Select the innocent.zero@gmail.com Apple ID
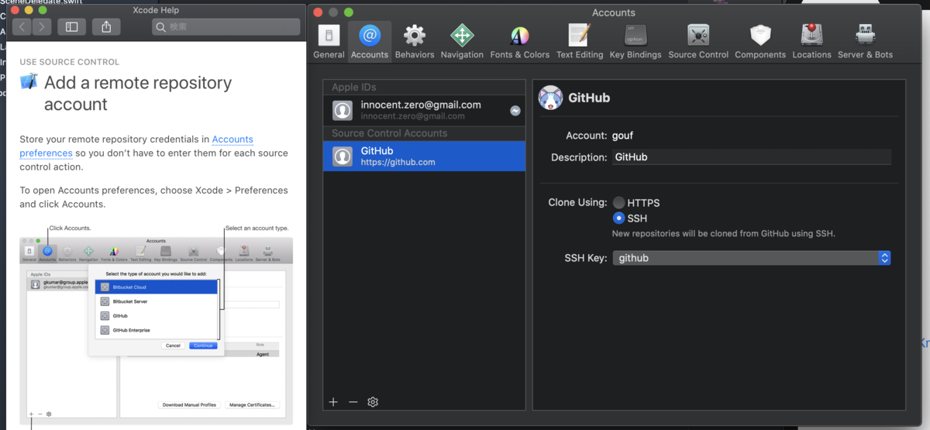The width and height of the screenshot is (930, 430). pyautogui.click(x=424, y=110)
